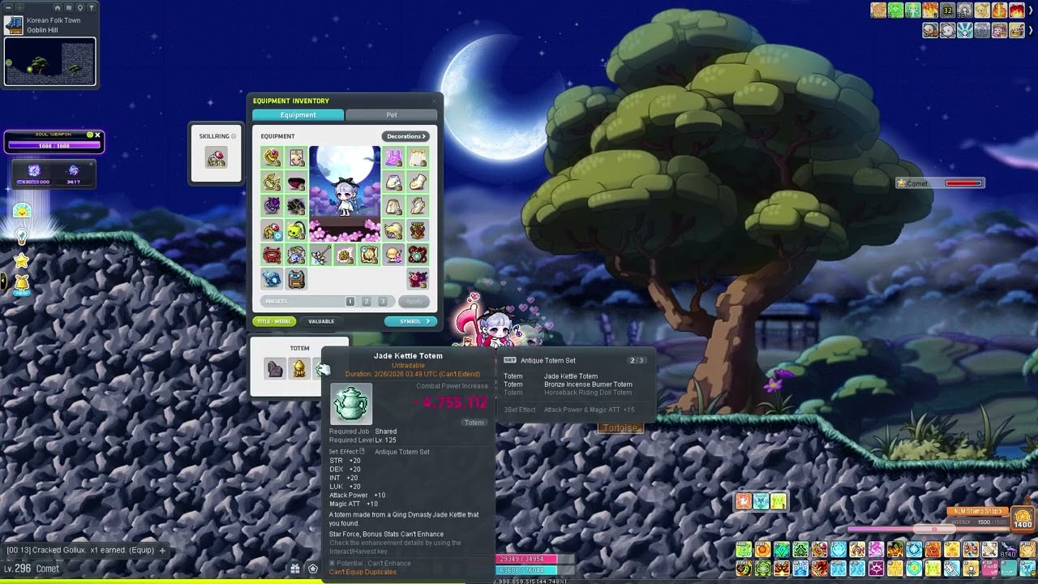
Task: Close the Equipment Inventory window
Action: coord(434,101)
